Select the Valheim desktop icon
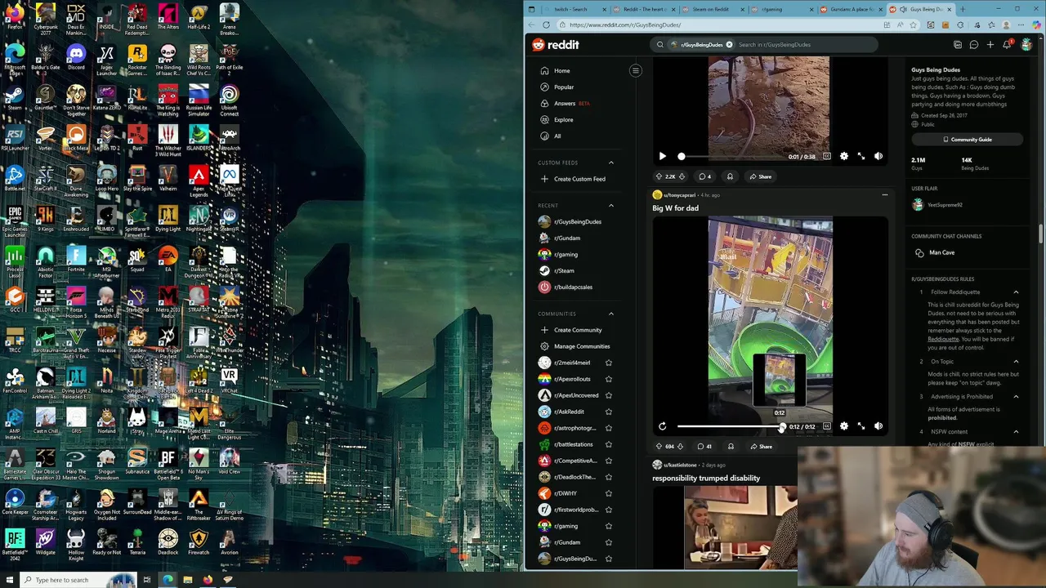The height and width of the screenshot is (588, 1046). tap(168, 178)
